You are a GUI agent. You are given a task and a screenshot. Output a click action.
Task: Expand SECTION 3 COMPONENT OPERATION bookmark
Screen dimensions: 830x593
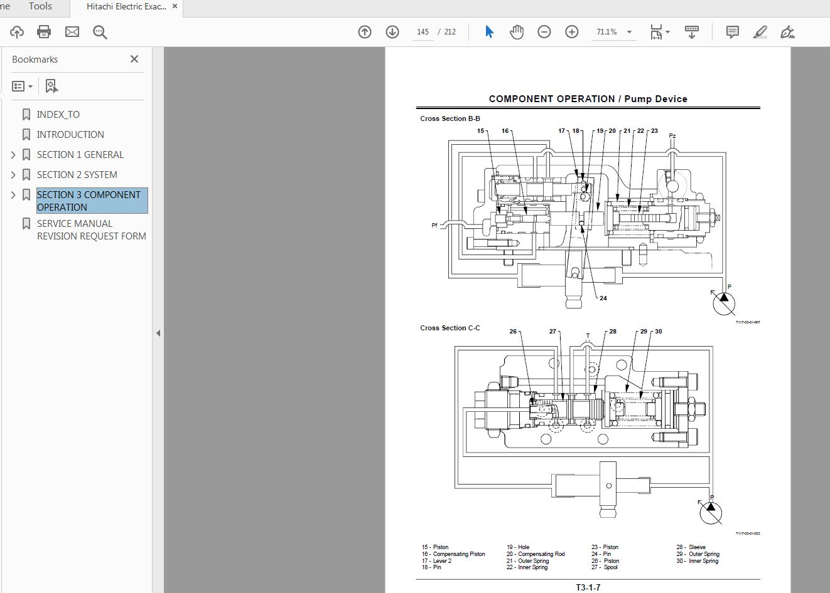(13, 195)
